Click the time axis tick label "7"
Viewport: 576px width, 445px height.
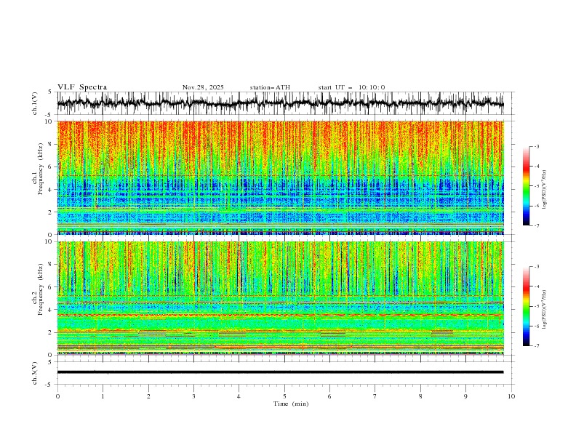[375, 396]
